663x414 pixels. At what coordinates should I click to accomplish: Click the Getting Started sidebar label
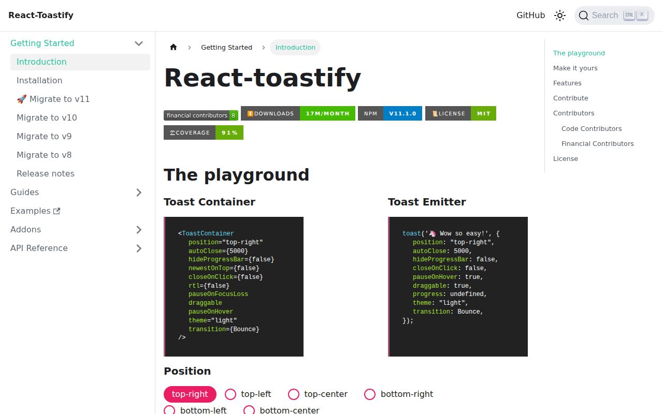tap(42, 43)
